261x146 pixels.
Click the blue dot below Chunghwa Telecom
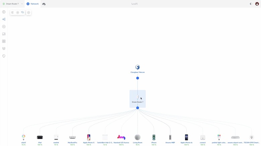[138, 78]
